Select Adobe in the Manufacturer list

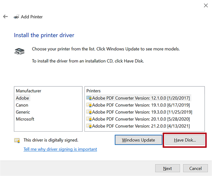click(23, 98)
